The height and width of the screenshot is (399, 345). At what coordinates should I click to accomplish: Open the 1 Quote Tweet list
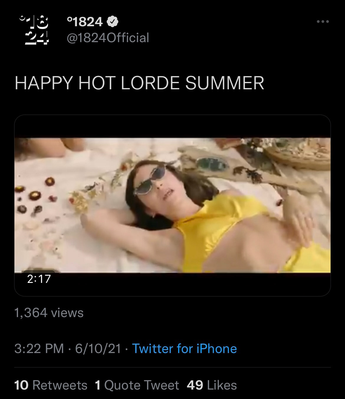(x=137, y=385)
